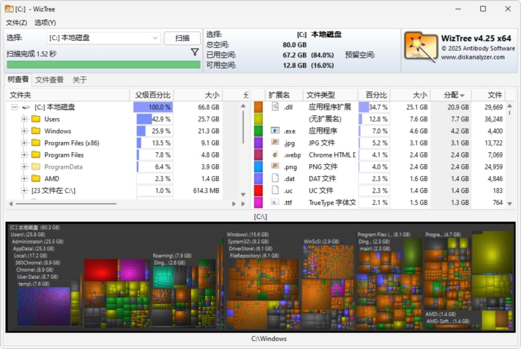Click the folder tree horizontal scrollbar
Image resolution: width=521 pixels, height=349 pixels.
point(66,204)
